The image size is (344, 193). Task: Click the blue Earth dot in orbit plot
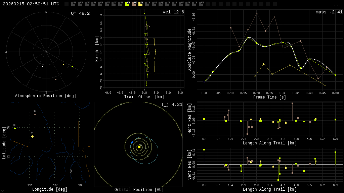132,142
